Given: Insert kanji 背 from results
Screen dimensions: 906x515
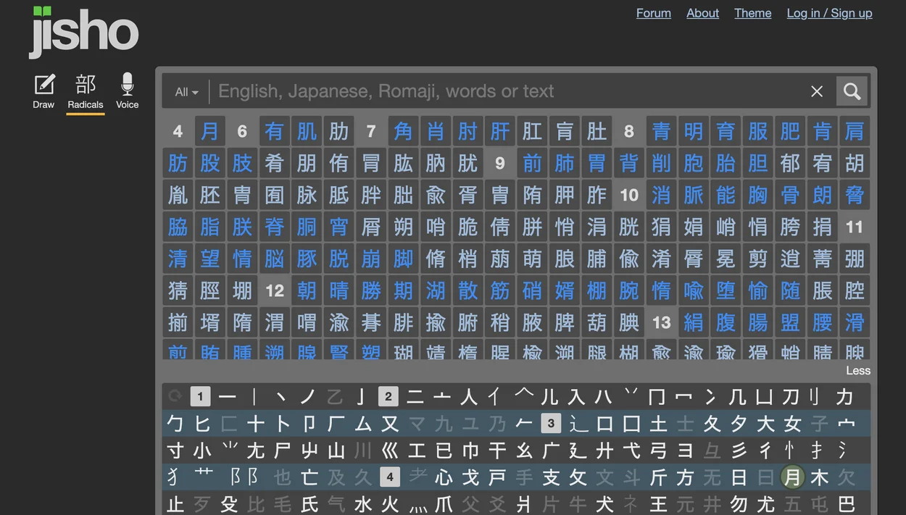Looking at the screenshot, I should (x=629, y=163).
